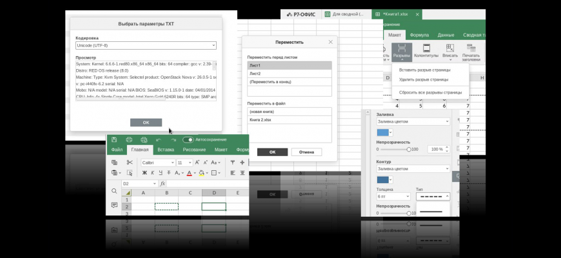Click the Quick Print icon beside Print

click(144, 139)
